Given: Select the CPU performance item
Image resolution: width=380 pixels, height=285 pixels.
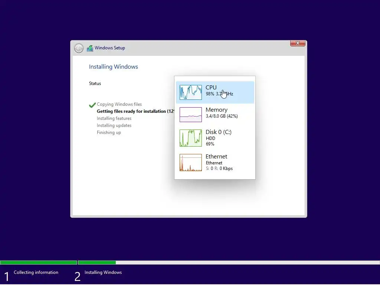Looking at the screenshot, I should point(215,92).
